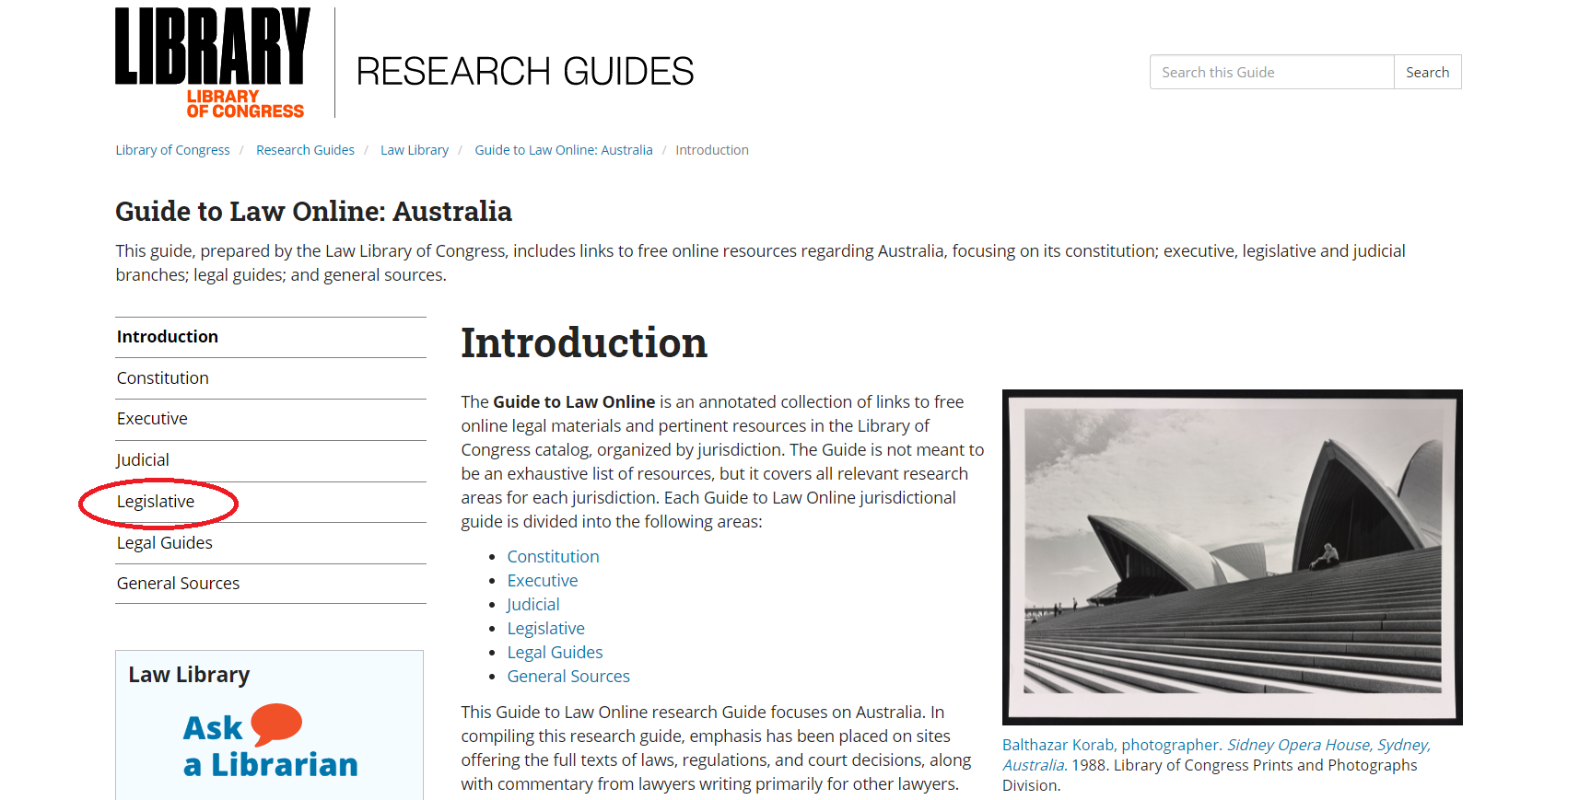Image resolution: width=1591 pixels, height=800 pixels.
Task: Follow Legal Guides link in bulleted list
Action: coord(556,653)
